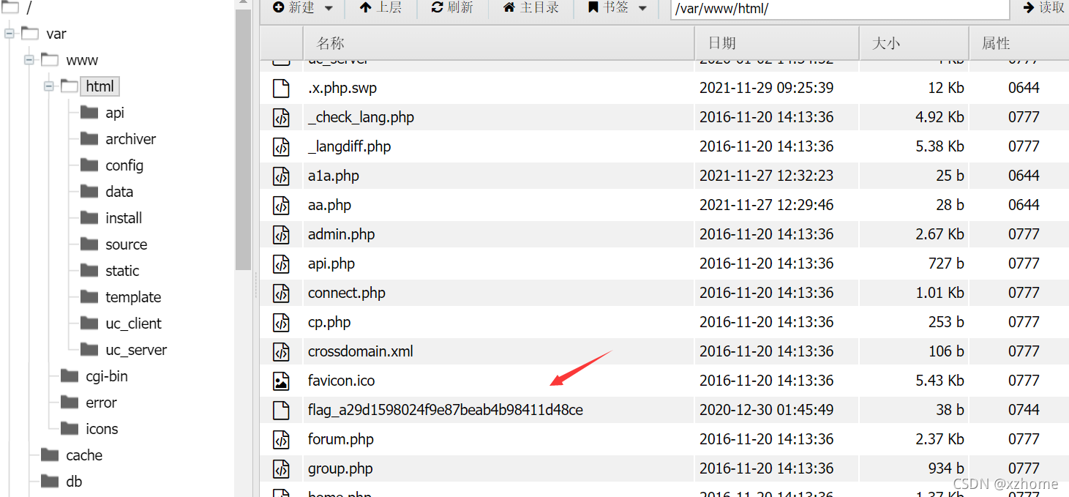Click the 刷新 (Refresh) button
This screenshot has height=497, width=1069.
(452, 8)
